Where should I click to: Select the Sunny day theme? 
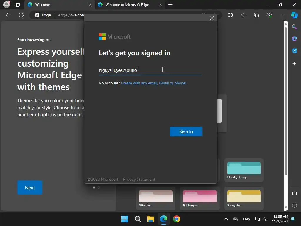coord(244,198)
